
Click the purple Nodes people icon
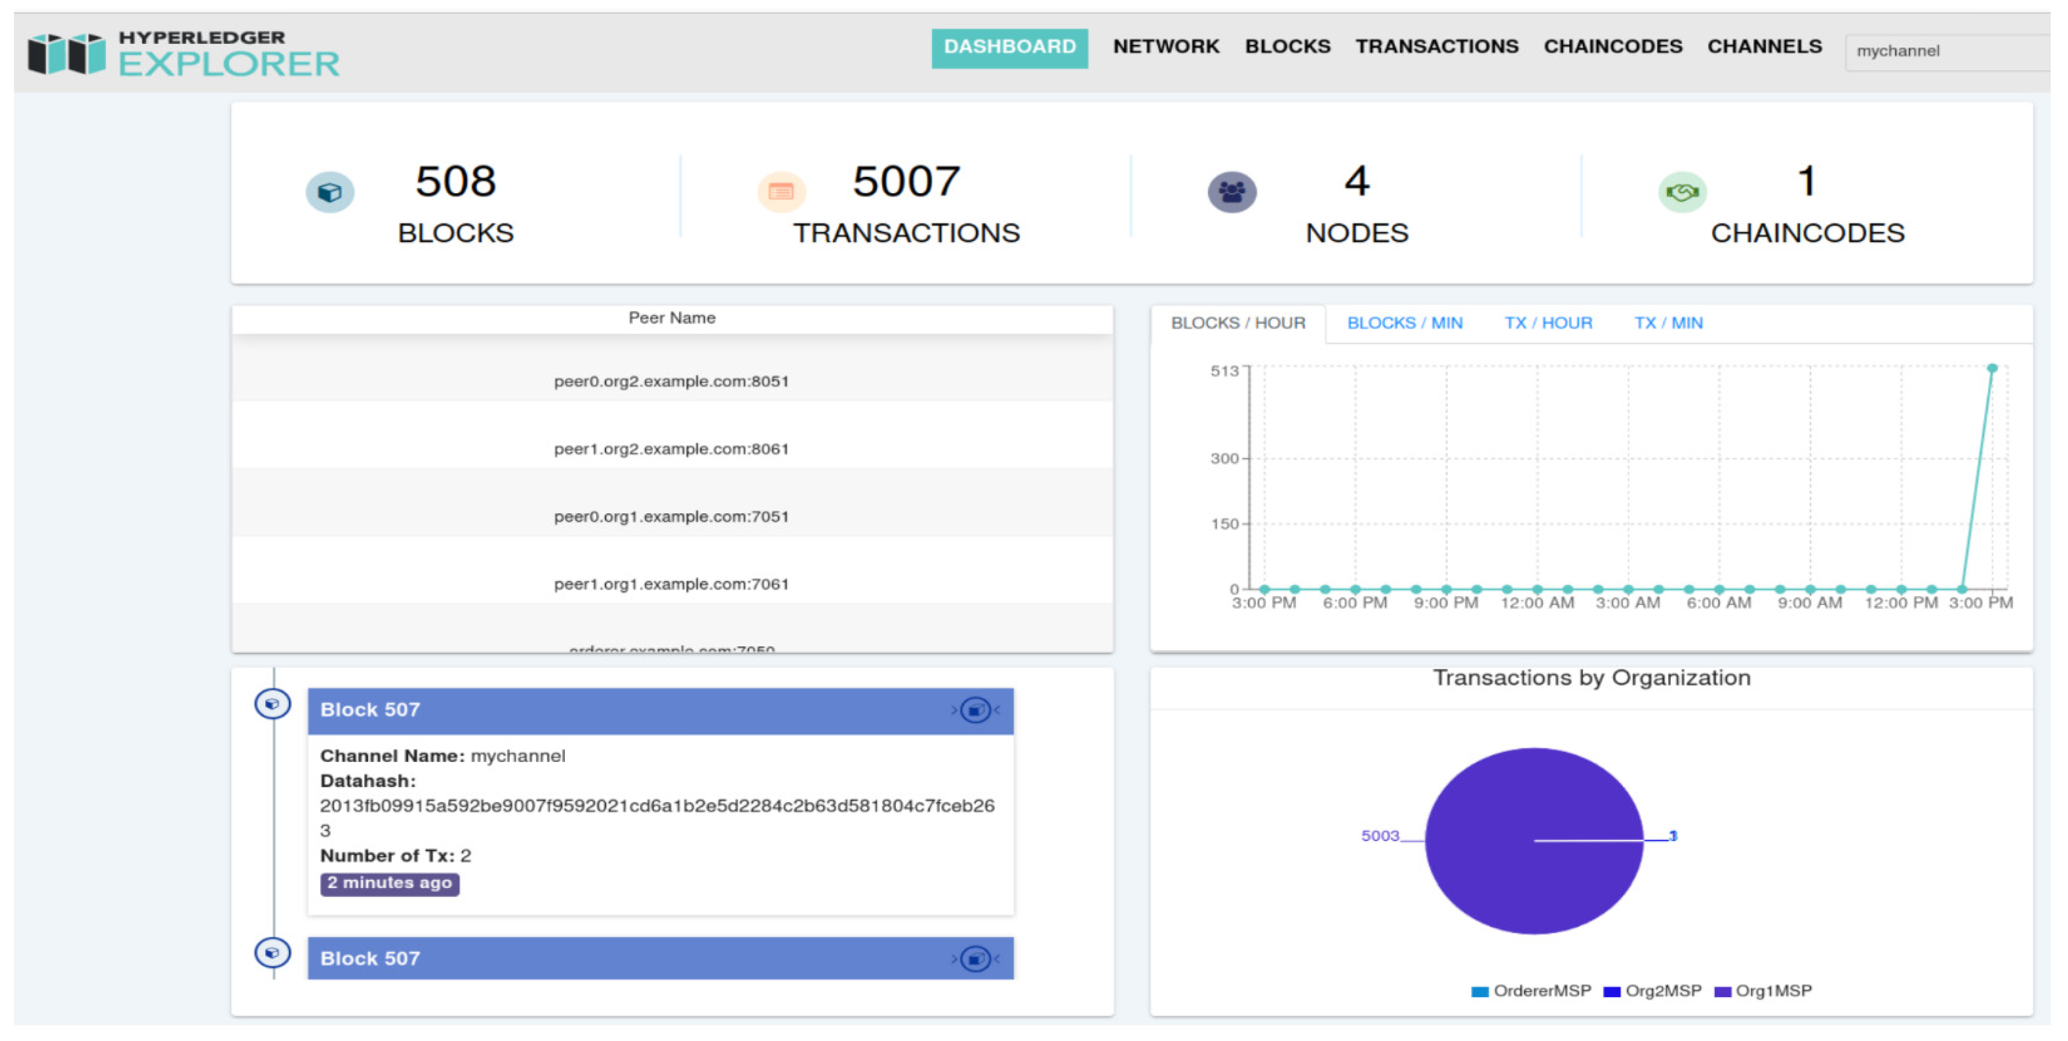pos(1231,193)
